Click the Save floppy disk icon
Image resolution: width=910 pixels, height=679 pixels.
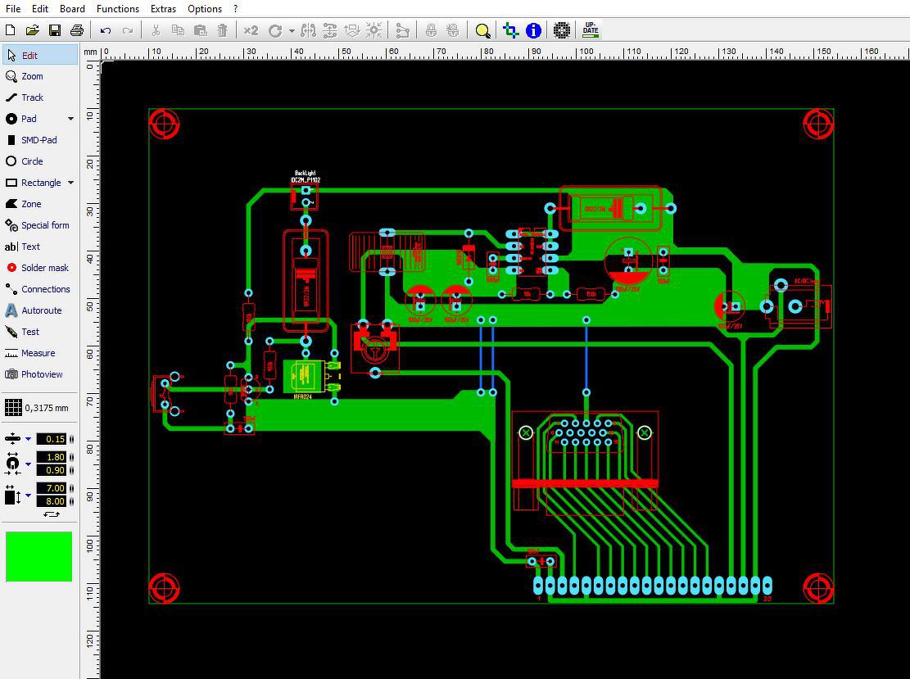click(55, 30)
